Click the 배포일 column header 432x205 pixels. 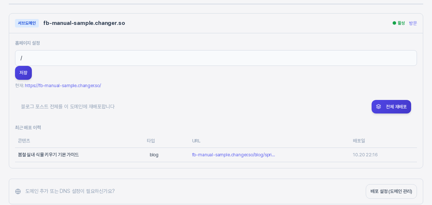(x=359, y=141)
